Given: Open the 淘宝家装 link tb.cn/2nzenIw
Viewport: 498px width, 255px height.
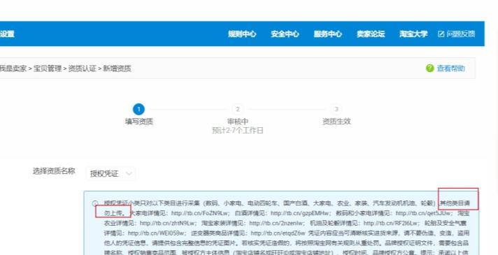Looking at the screenshot, I should (x=277, y=223).
